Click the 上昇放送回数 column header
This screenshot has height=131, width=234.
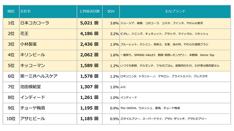(90, 11)
